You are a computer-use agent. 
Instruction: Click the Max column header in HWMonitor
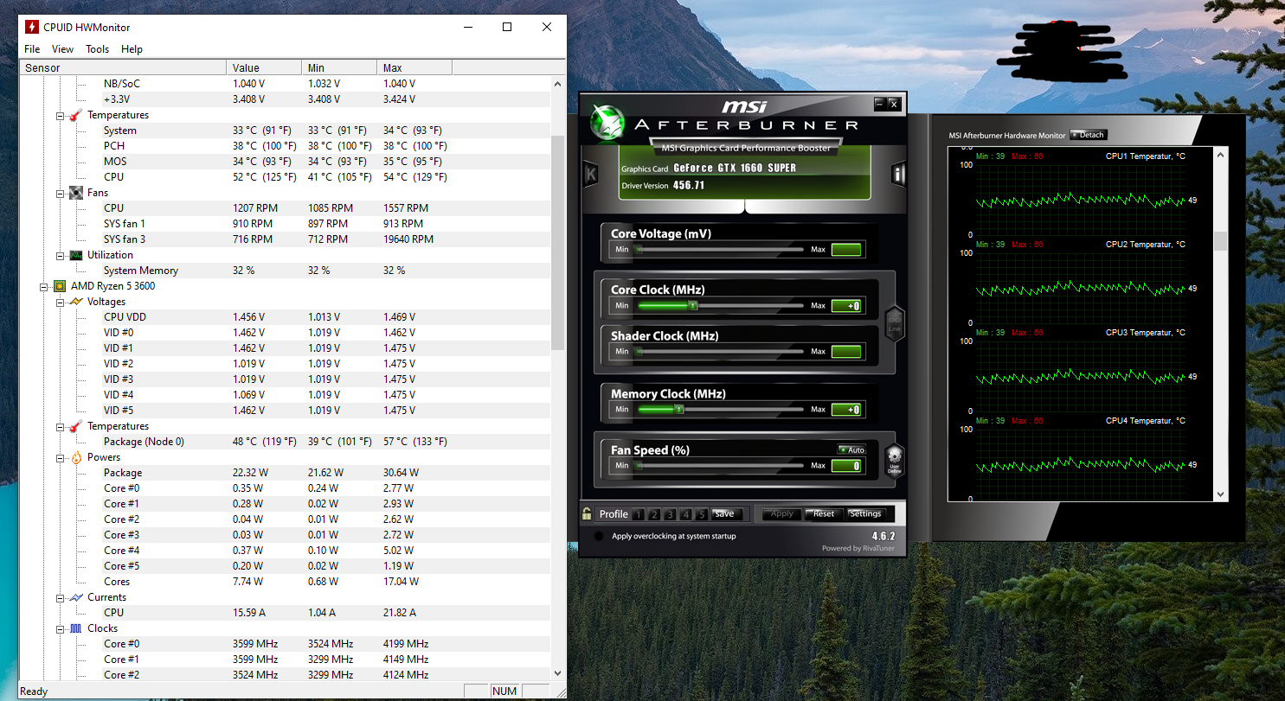414,67
